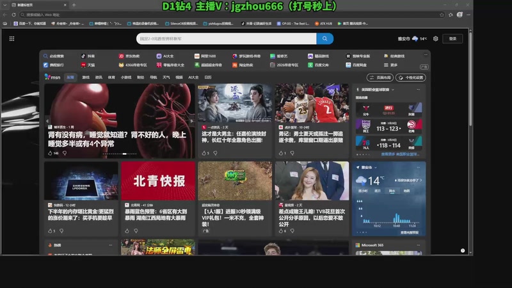The image size is (512, 288).
Task: Like the kidney health article
Action: point(50,153)
